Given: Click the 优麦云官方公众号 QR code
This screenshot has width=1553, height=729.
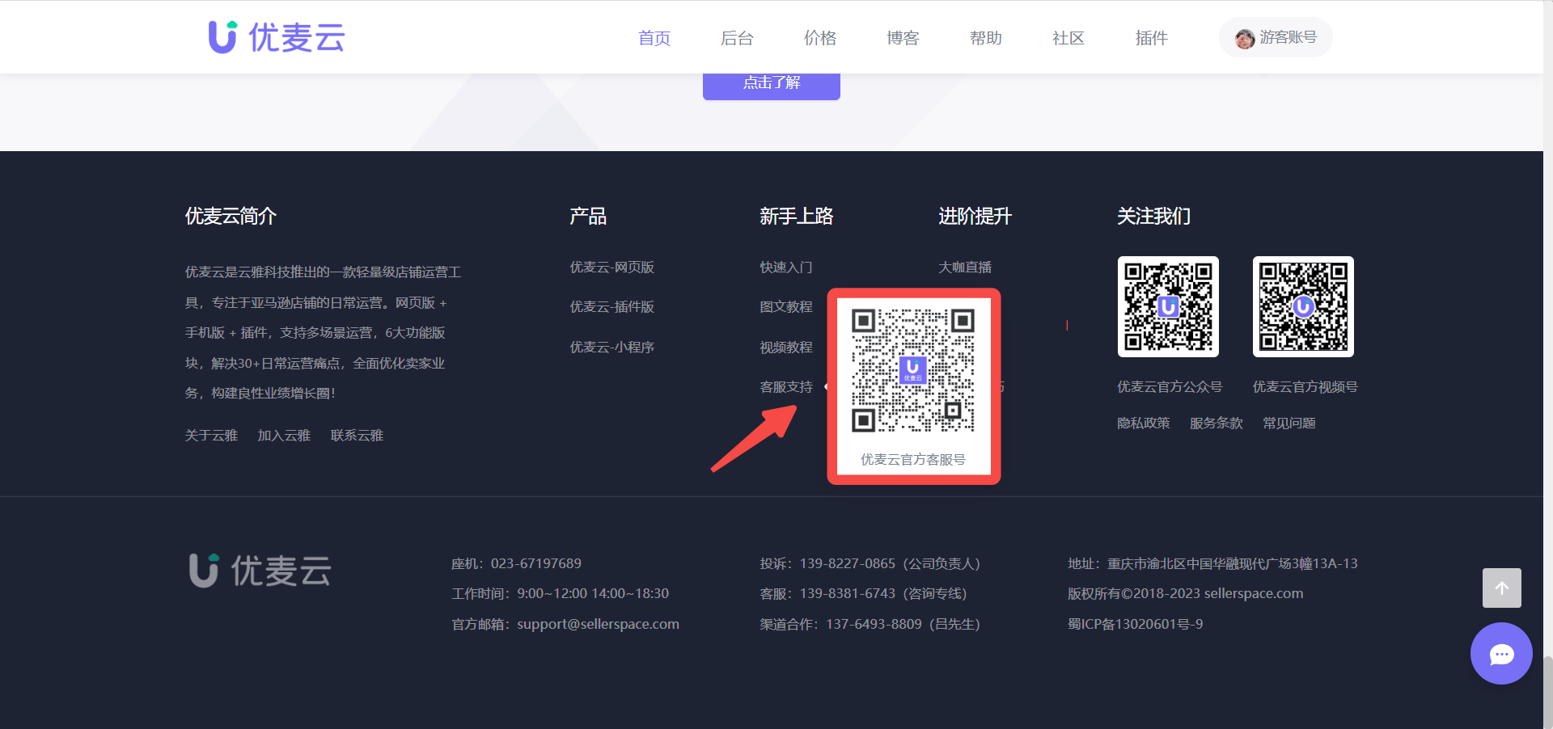Looking at the screenshot, I should pos(1168,307).
